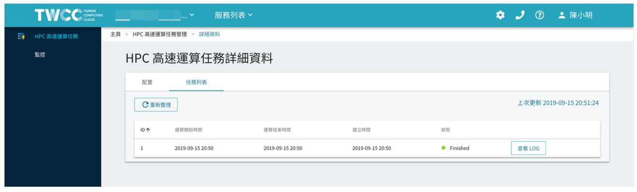637x192 pixels.
Task: Open the 陳小明 user account menu
Action: (575, 15)
